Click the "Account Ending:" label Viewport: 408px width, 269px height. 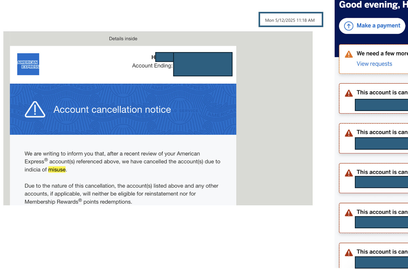pos(152,66)
